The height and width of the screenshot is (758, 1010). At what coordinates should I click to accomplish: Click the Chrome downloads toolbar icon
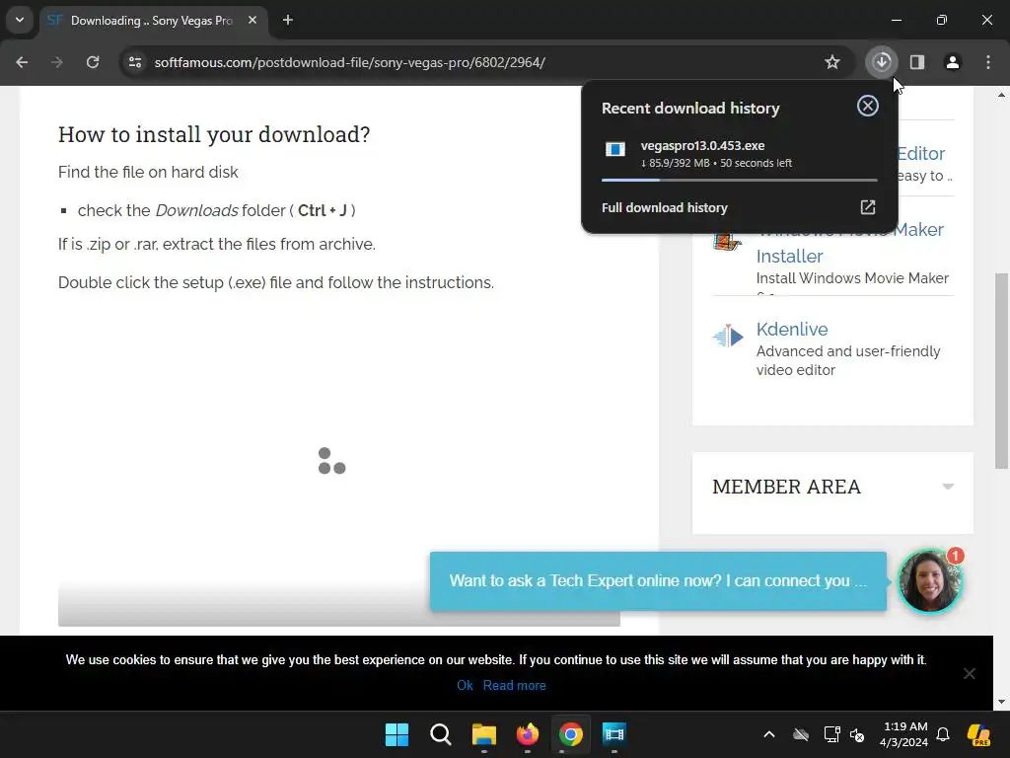point(881,62)
